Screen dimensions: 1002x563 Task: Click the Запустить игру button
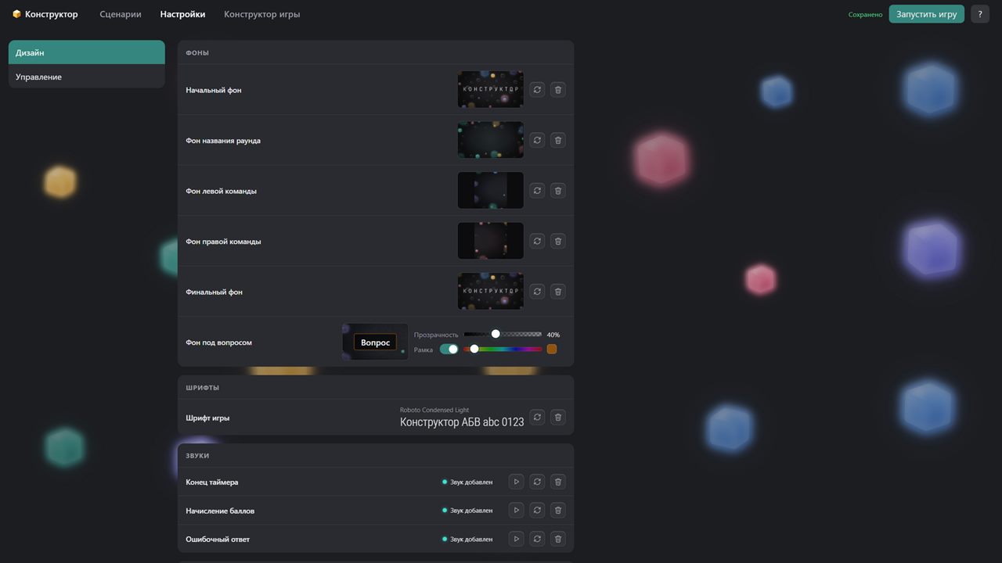[x=926, y=14]
